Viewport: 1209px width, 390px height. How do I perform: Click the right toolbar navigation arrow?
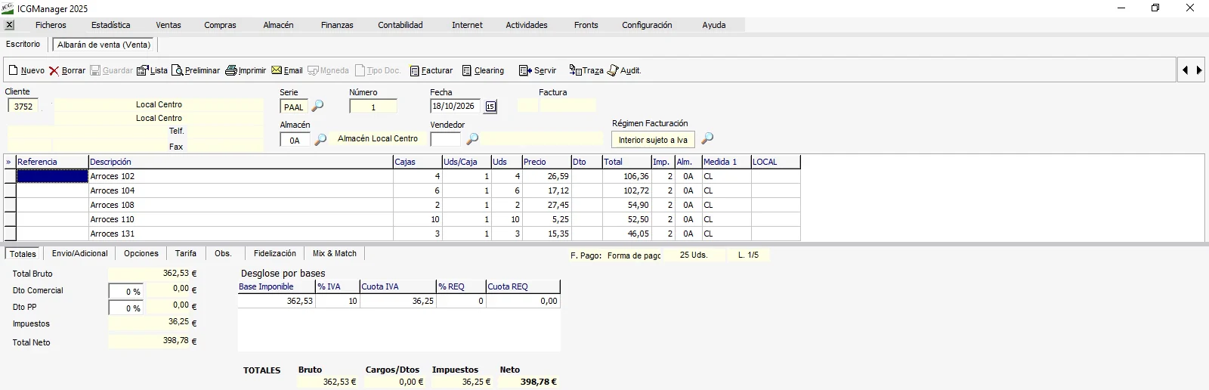point(1198,70)
